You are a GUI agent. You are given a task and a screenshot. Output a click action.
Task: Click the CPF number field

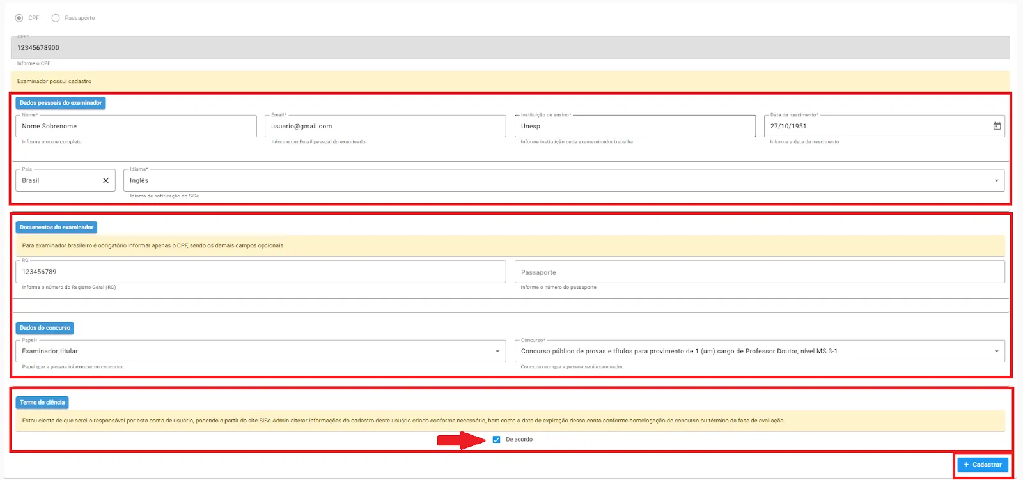510,48
